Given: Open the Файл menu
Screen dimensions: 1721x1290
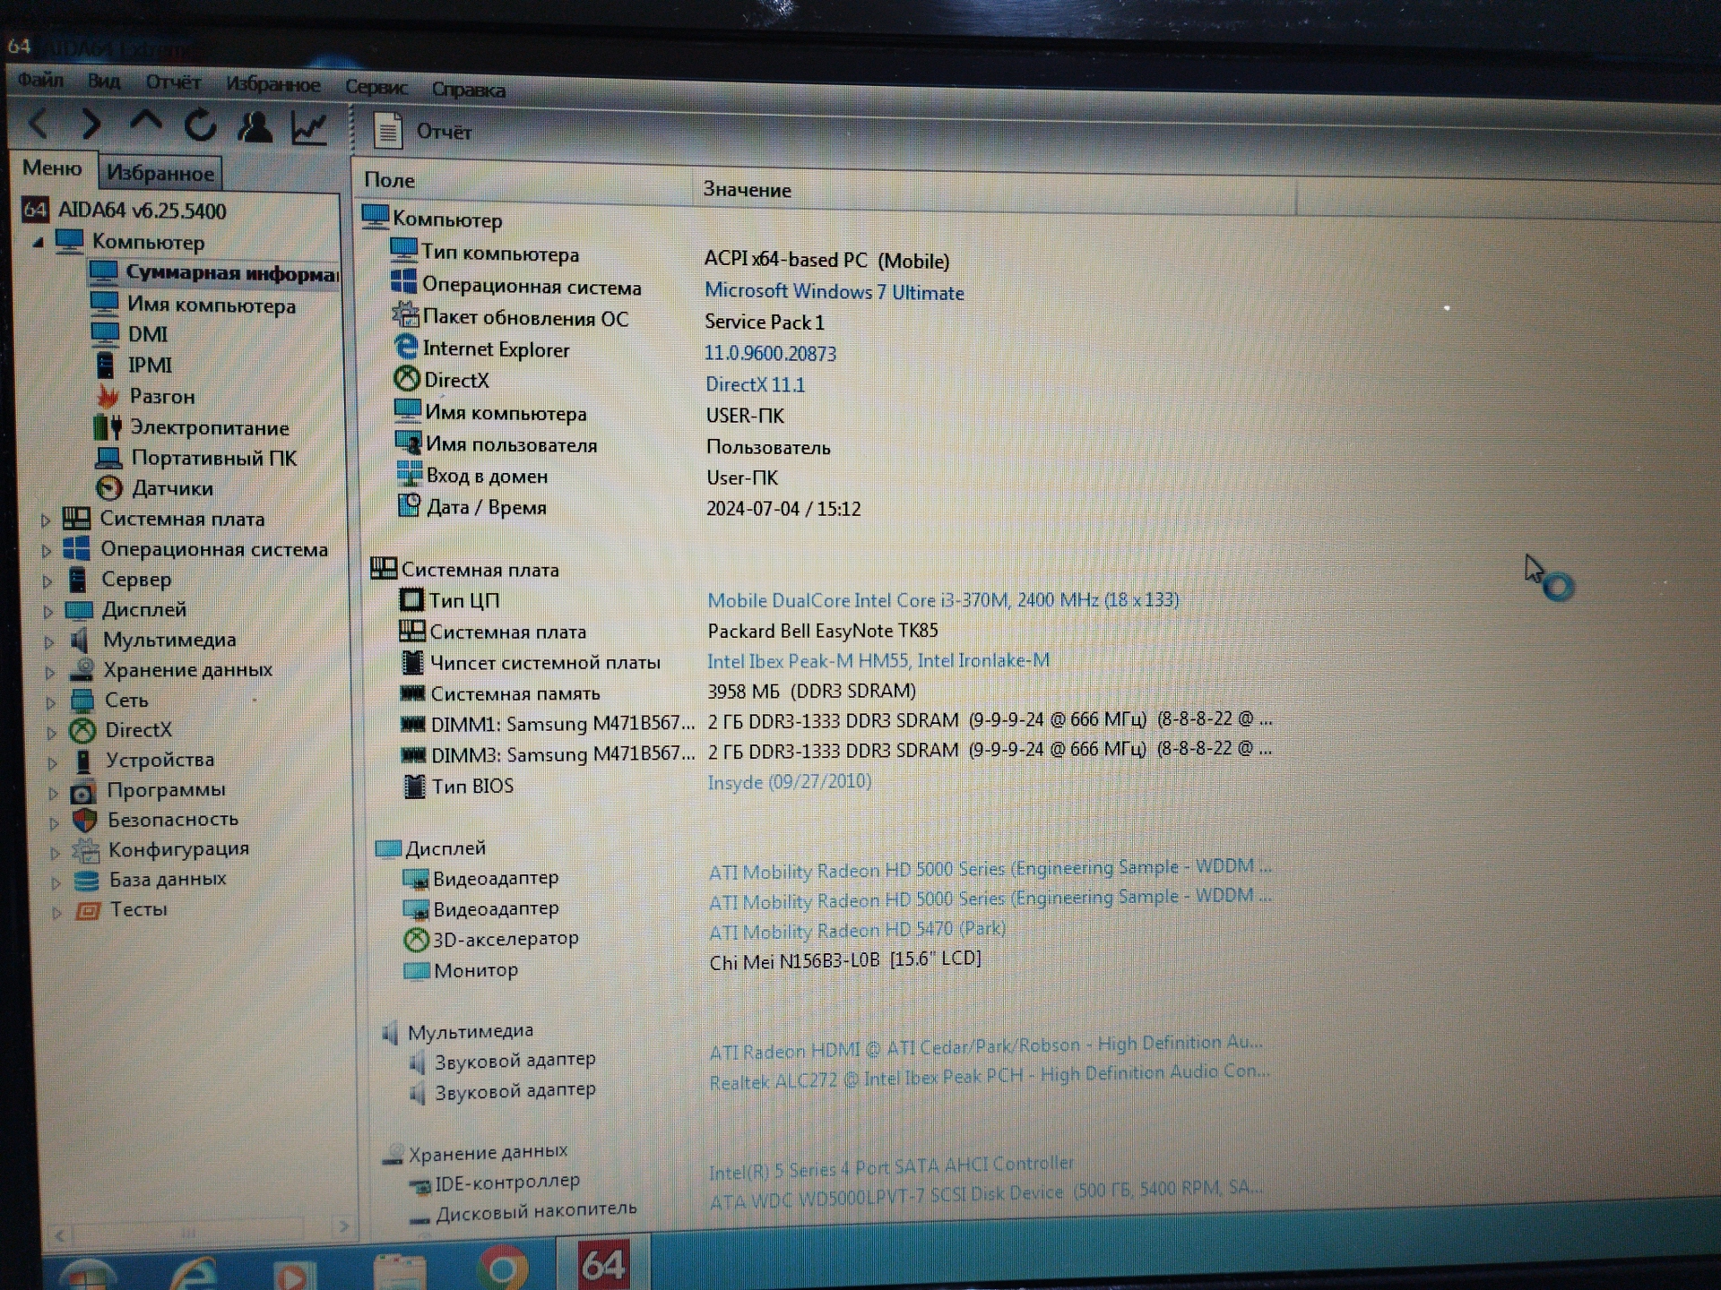Looking at the screenshot, I should point(40,80).
